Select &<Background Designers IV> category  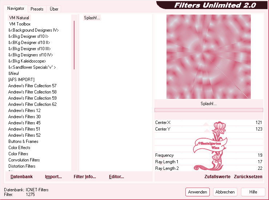click(33, 30)
